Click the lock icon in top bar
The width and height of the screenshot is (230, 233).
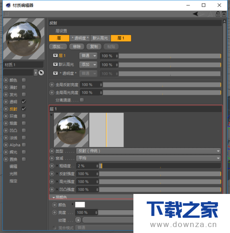pyautogui.click(x=218, y=14)
